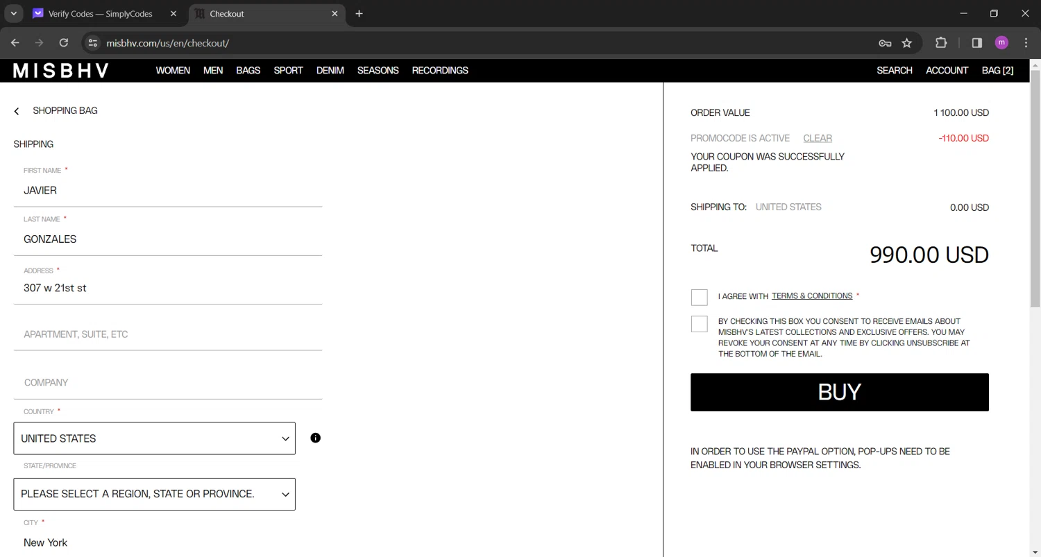The height and width of the screenshot is (557, 1041).
Task: Click the 1 100.00 USD order value
Action: [961, 112]
